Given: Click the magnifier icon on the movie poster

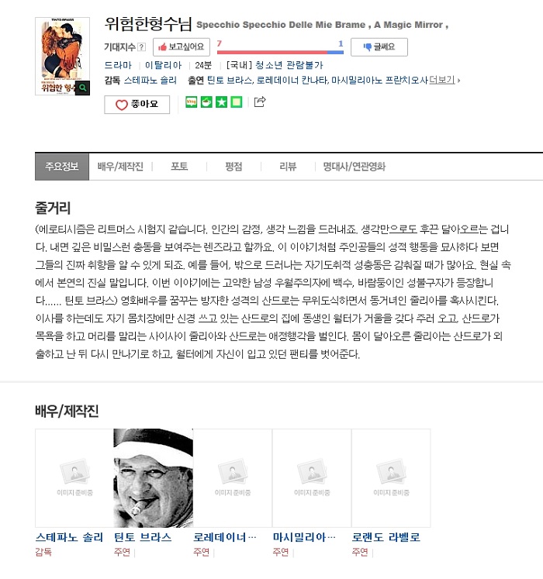Looking at the screenshot, I should click(82, 88).
